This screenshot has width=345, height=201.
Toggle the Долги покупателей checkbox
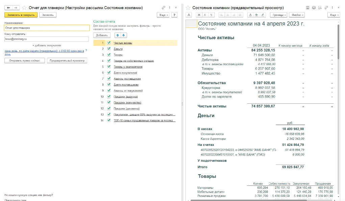point(109,73)
